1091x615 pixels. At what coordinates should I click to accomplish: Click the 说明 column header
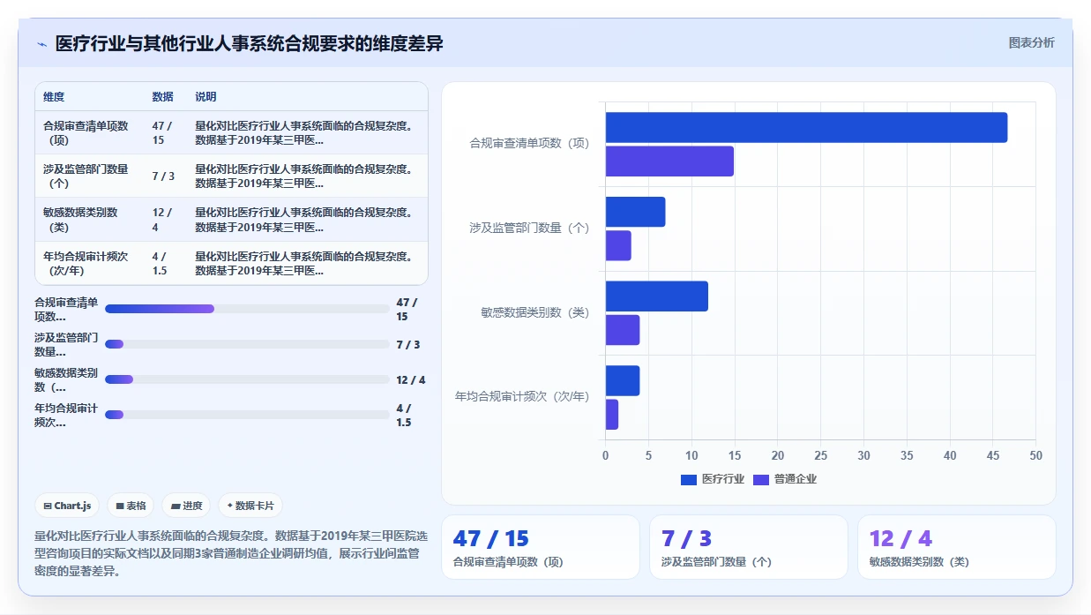point(205,97)
